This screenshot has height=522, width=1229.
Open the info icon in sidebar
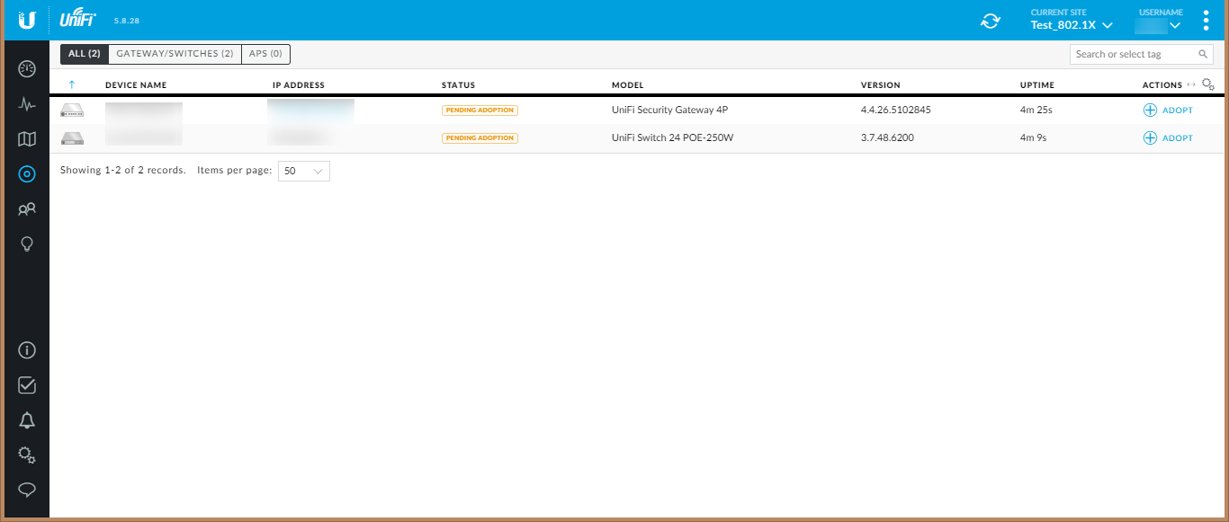coord(27,349)
